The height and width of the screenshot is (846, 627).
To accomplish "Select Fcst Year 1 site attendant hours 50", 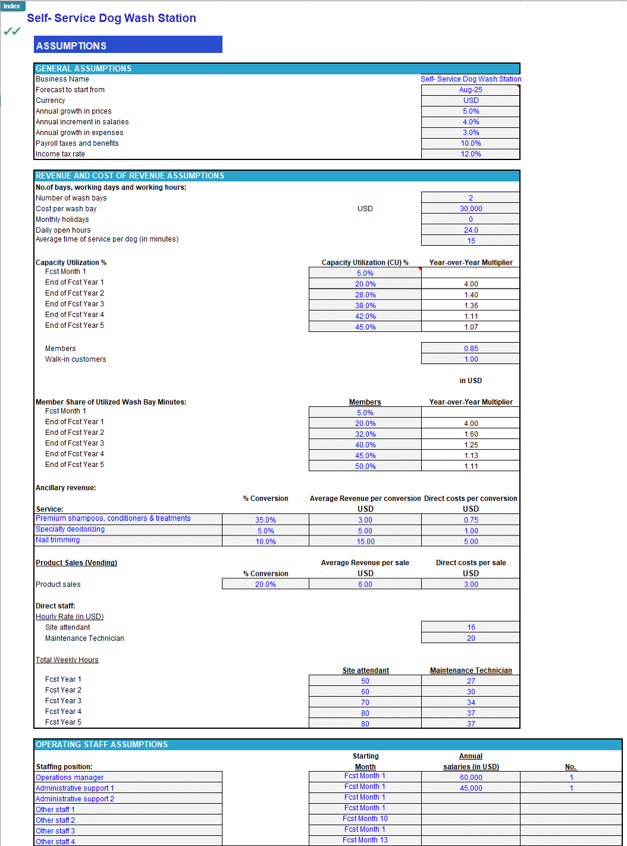I will pos(365,680).
